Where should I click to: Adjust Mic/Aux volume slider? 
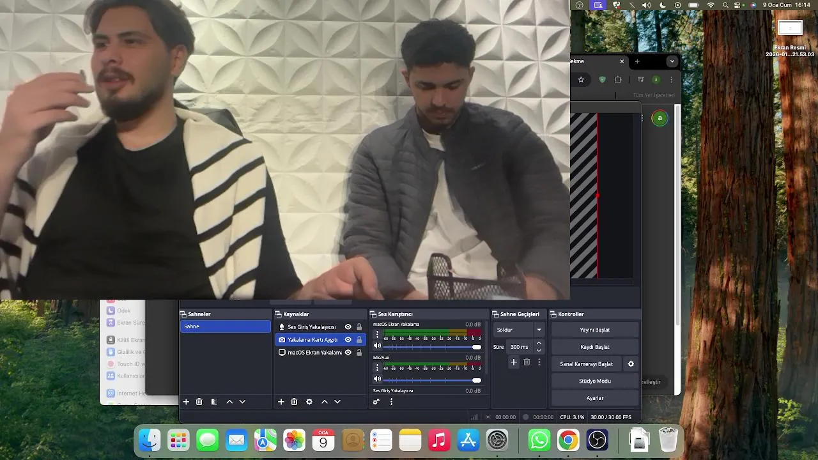click(x=432, y=380)
